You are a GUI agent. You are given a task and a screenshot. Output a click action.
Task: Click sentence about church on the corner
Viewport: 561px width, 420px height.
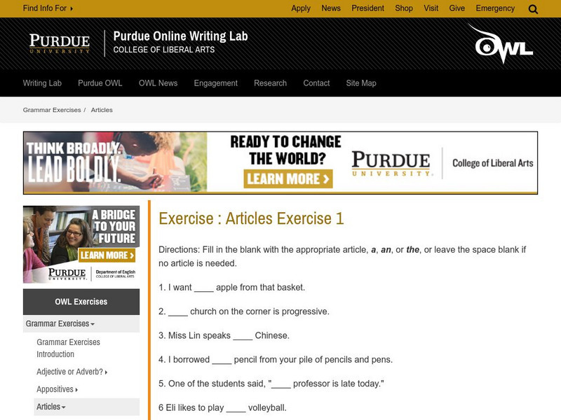pos(243,311)
